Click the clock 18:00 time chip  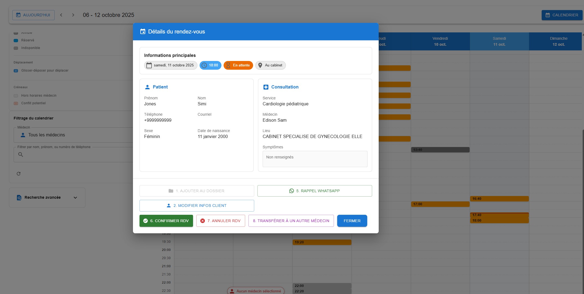(210, 65)
